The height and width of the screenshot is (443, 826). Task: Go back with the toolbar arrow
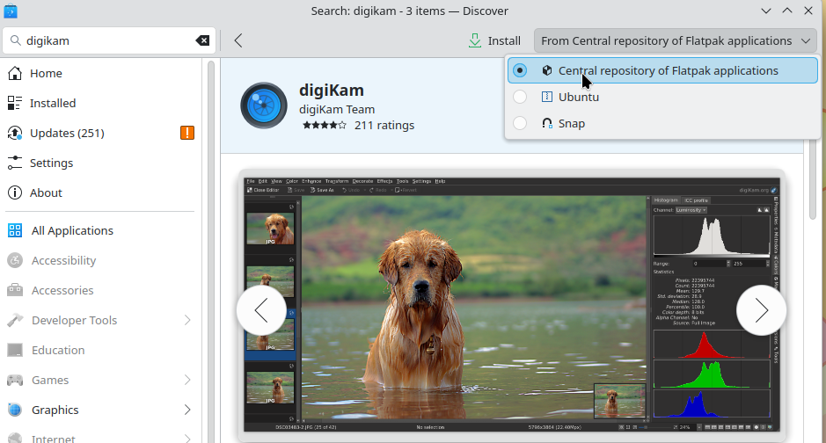(238, 40)
